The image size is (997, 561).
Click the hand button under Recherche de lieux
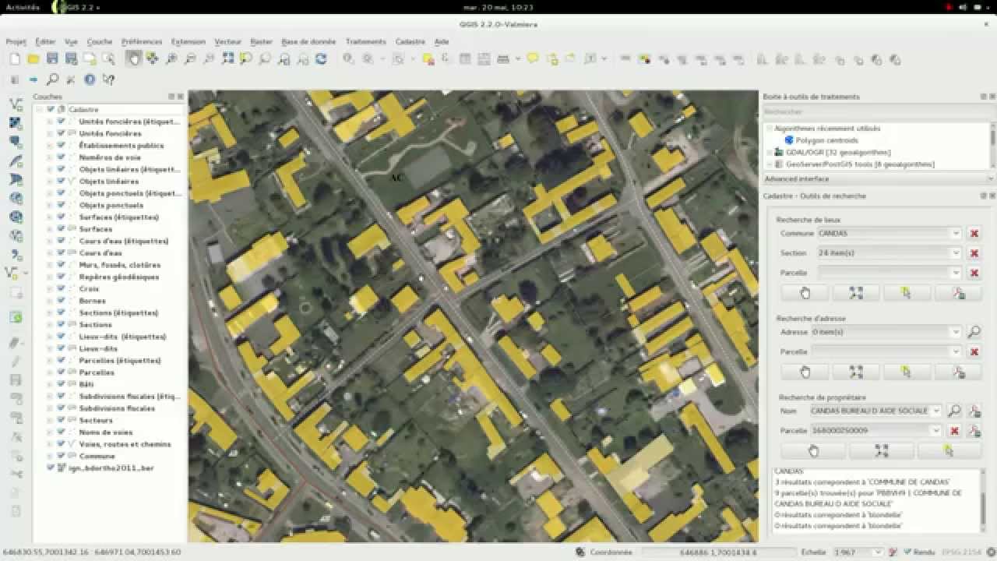tap(805, 293)
